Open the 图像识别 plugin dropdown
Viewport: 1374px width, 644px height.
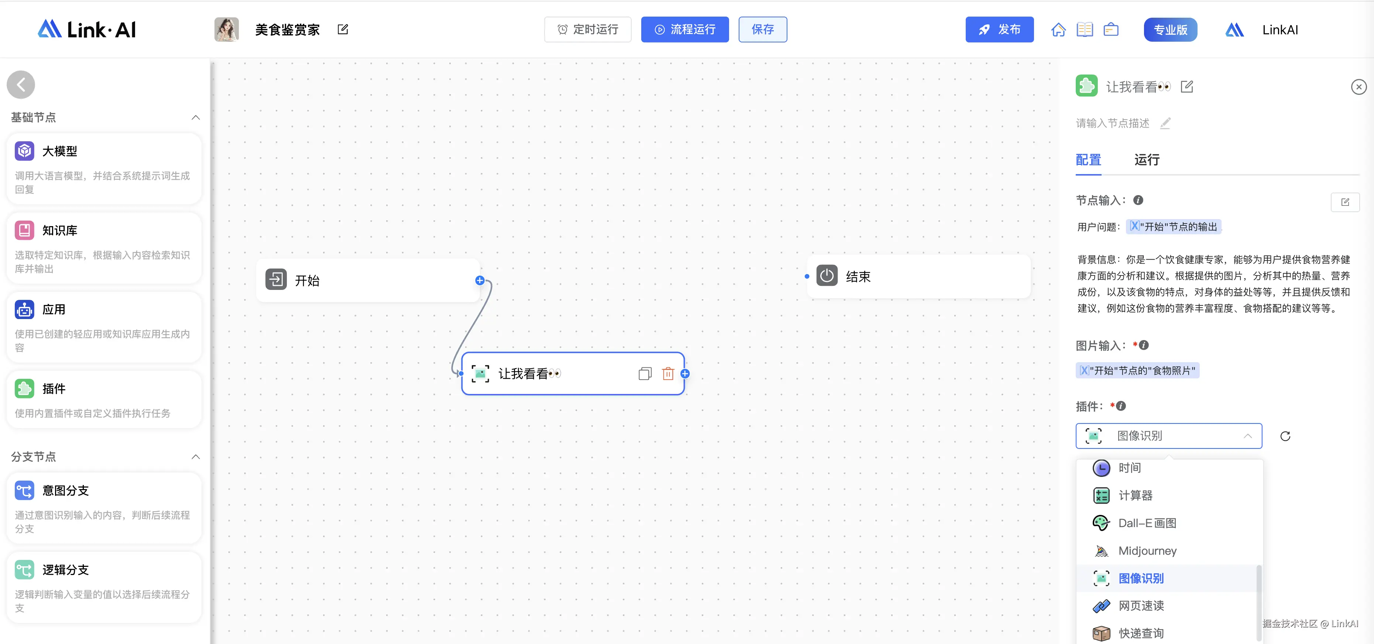pos(1168,436)
